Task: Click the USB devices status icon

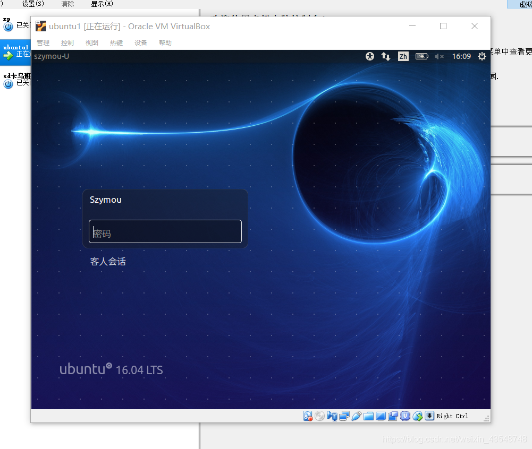Action: [x=356, y=416]
